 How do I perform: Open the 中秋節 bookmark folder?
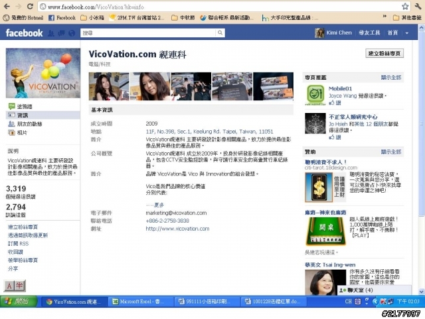point(183,18)
